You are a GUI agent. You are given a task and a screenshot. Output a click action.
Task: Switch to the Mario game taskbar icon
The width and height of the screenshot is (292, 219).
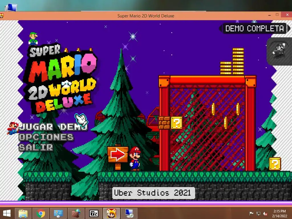click(x=111, y=213)
